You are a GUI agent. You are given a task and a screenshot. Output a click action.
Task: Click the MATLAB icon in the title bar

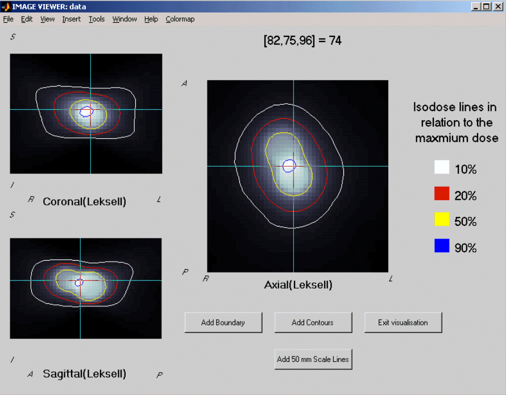(5, 6)
